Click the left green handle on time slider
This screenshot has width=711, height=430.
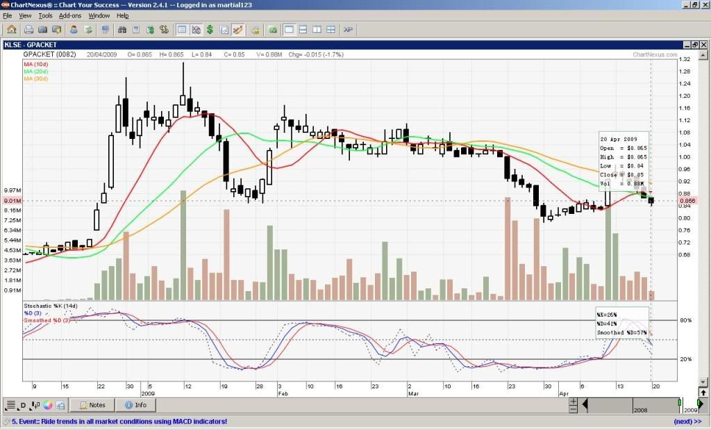(x=680, y=403)
